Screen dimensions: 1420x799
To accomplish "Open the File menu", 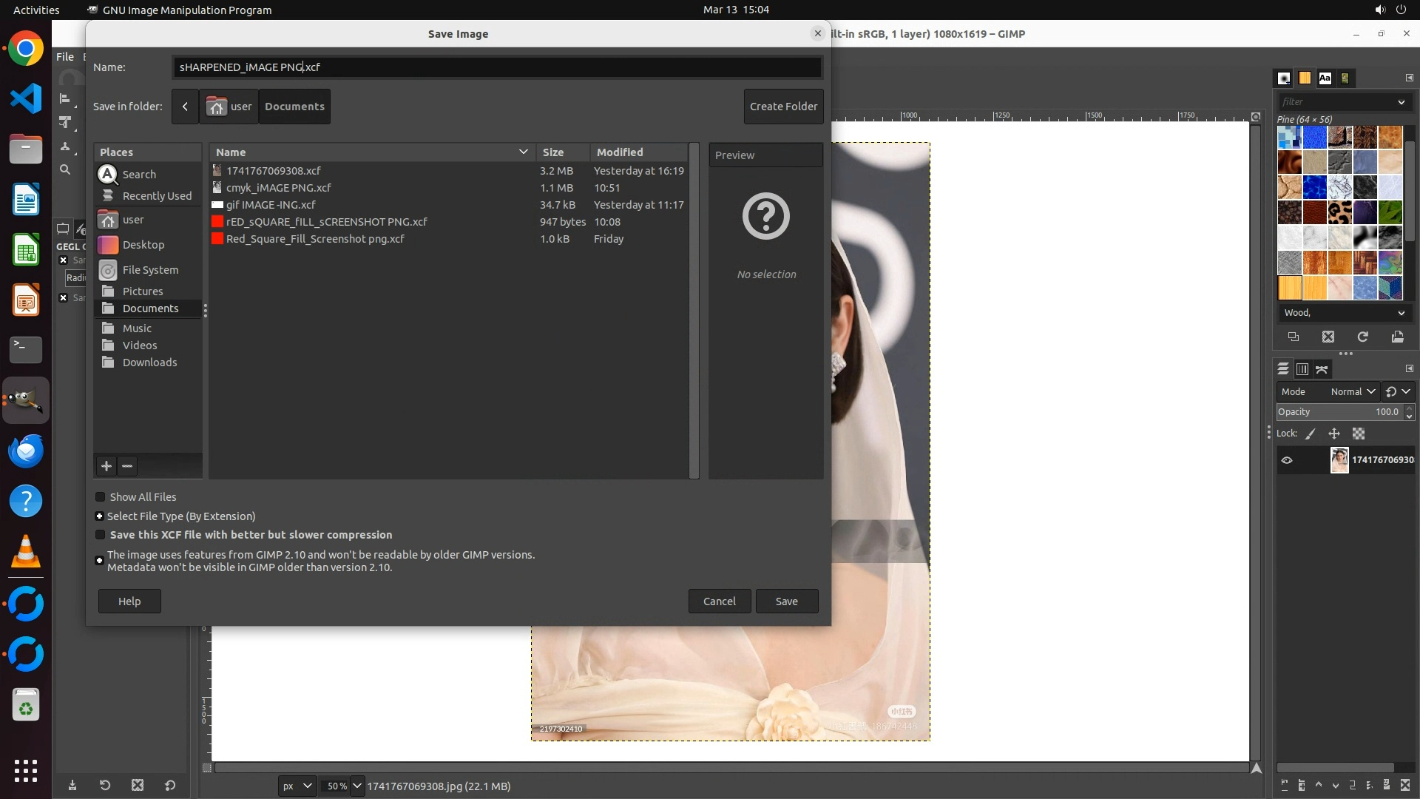I will (65, 57).
